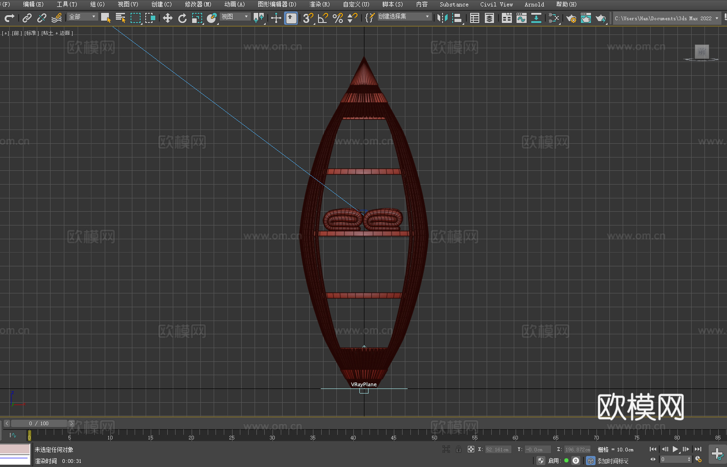727x467 pixels.
Task: Go to start frame
Action: [653, 449]
